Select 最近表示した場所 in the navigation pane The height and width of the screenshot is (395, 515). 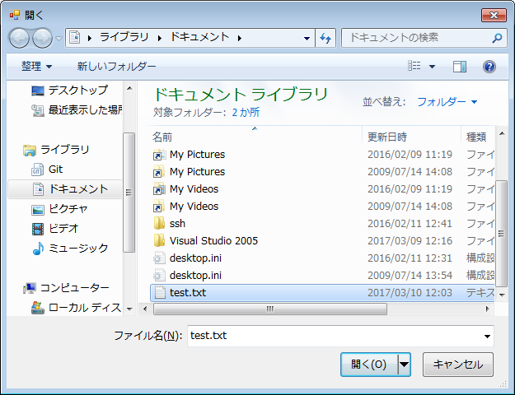point(77,110)
